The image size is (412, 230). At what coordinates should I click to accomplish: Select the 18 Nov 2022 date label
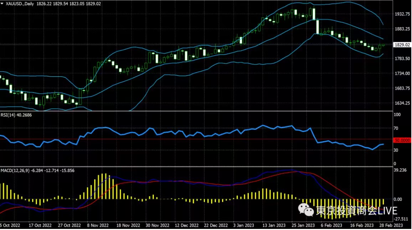(128, 225)
